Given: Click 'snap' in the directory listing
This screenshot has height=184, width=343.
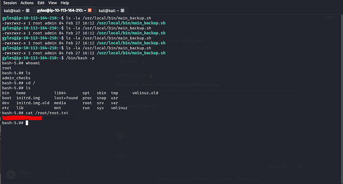Looking at the screenshot, I should [x=101, y=98].
